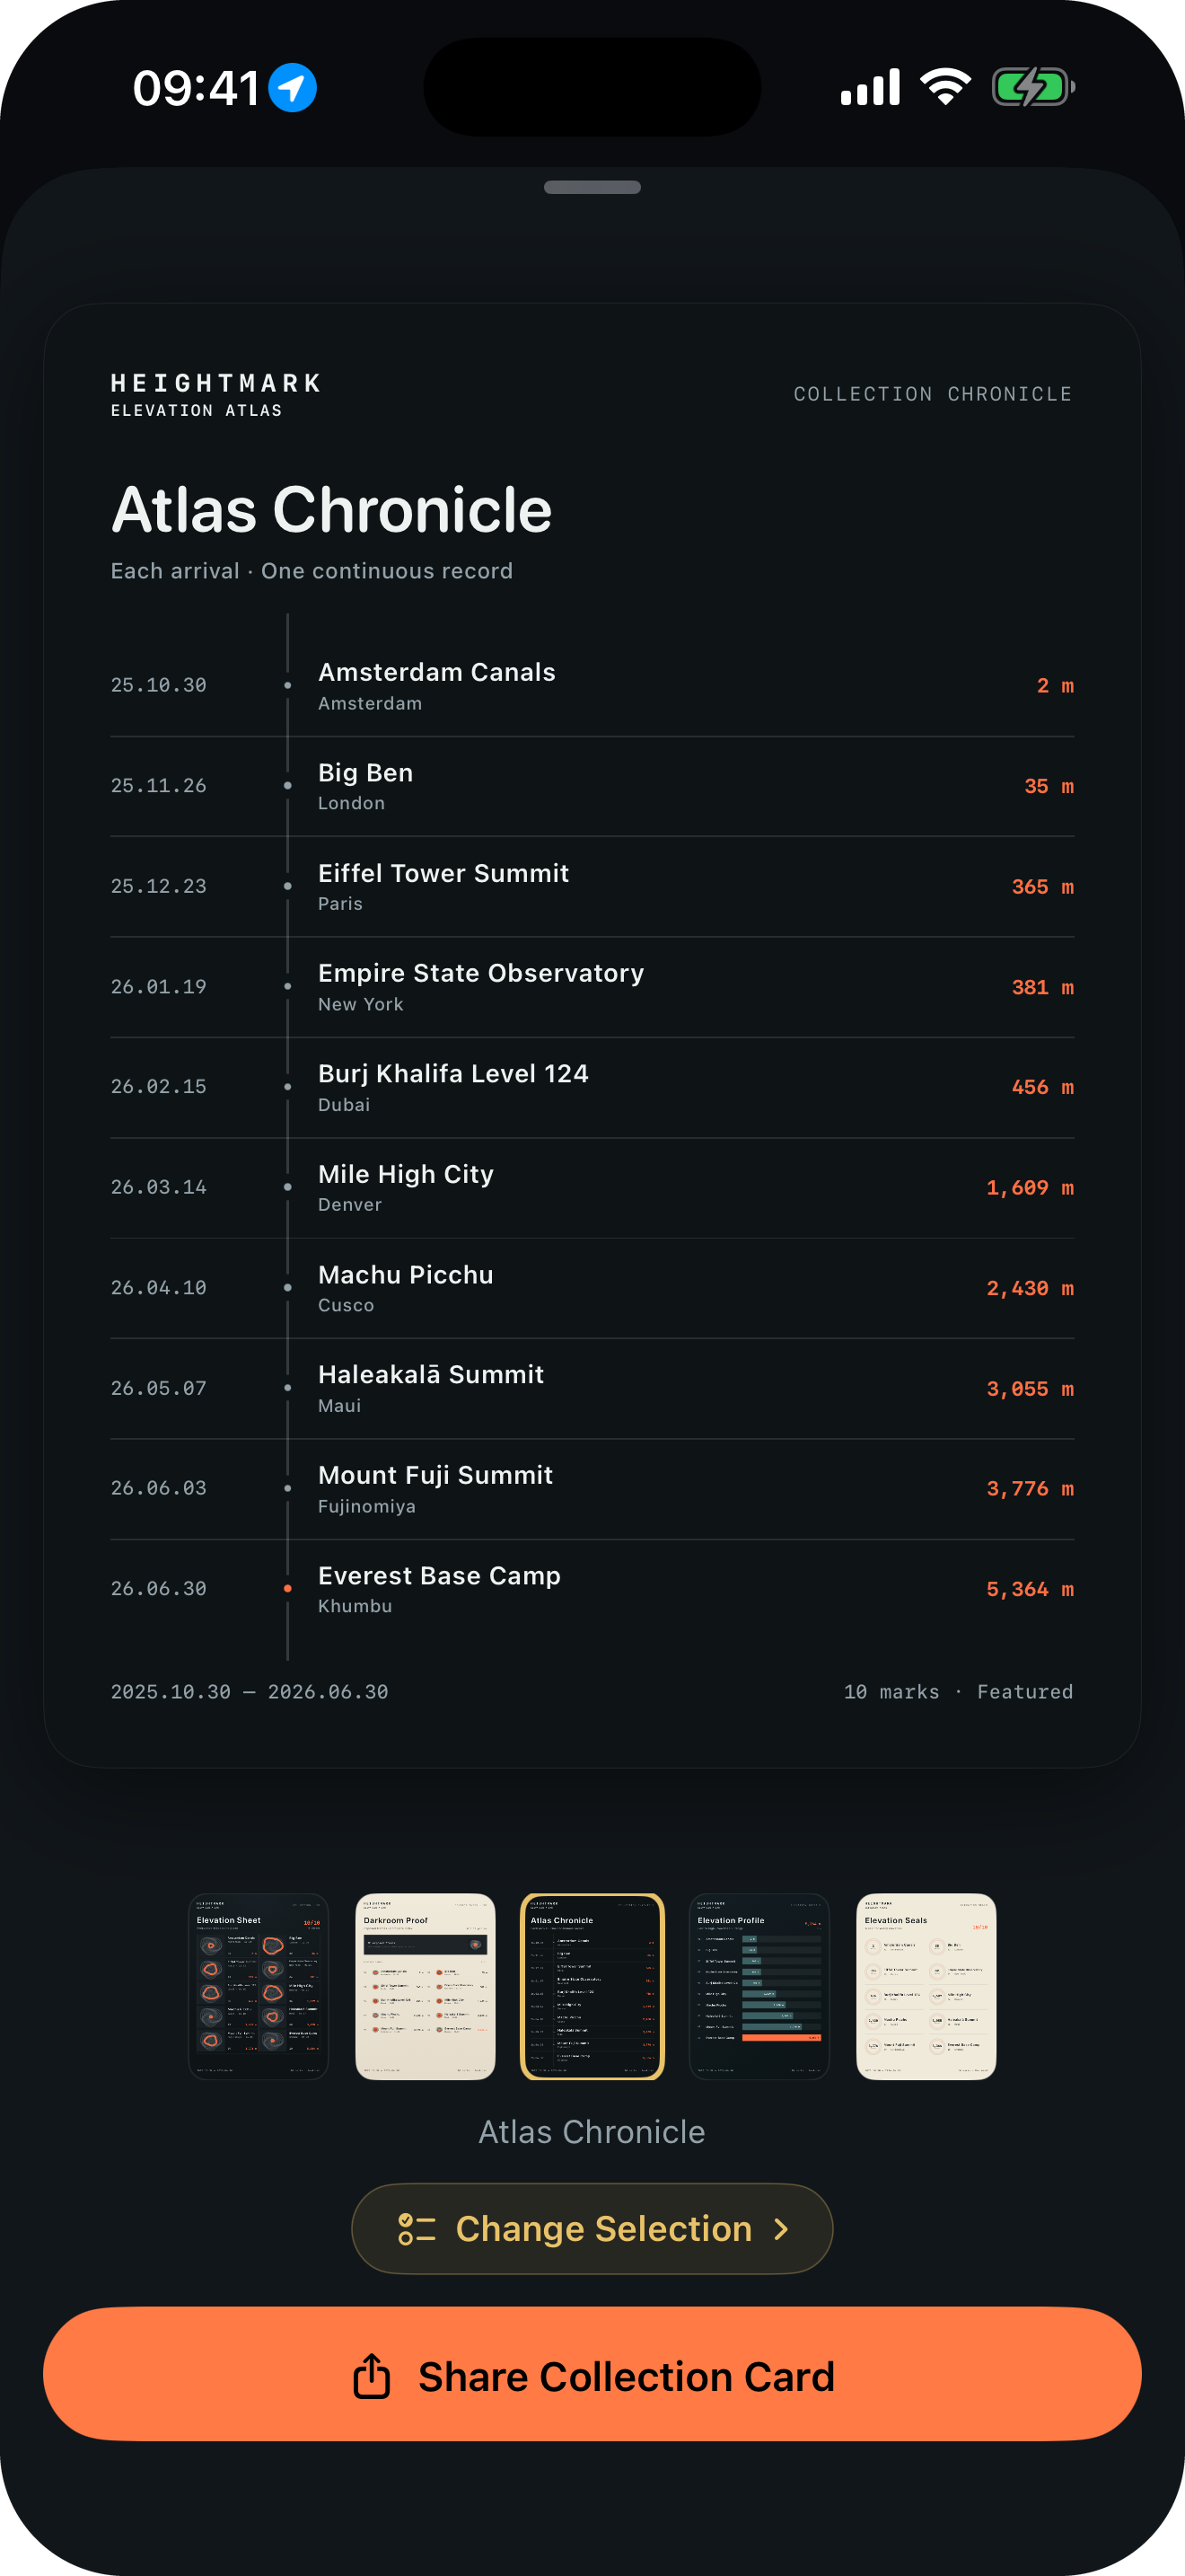
Task: Tap the location arrow icon in status bar
Action: coord(293,87)
